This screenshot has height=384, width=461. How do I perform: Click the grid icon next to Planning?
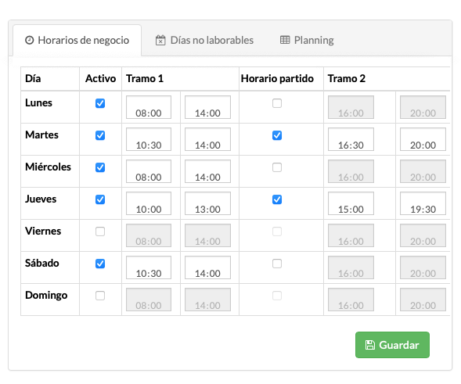click(x=285, y=40)
